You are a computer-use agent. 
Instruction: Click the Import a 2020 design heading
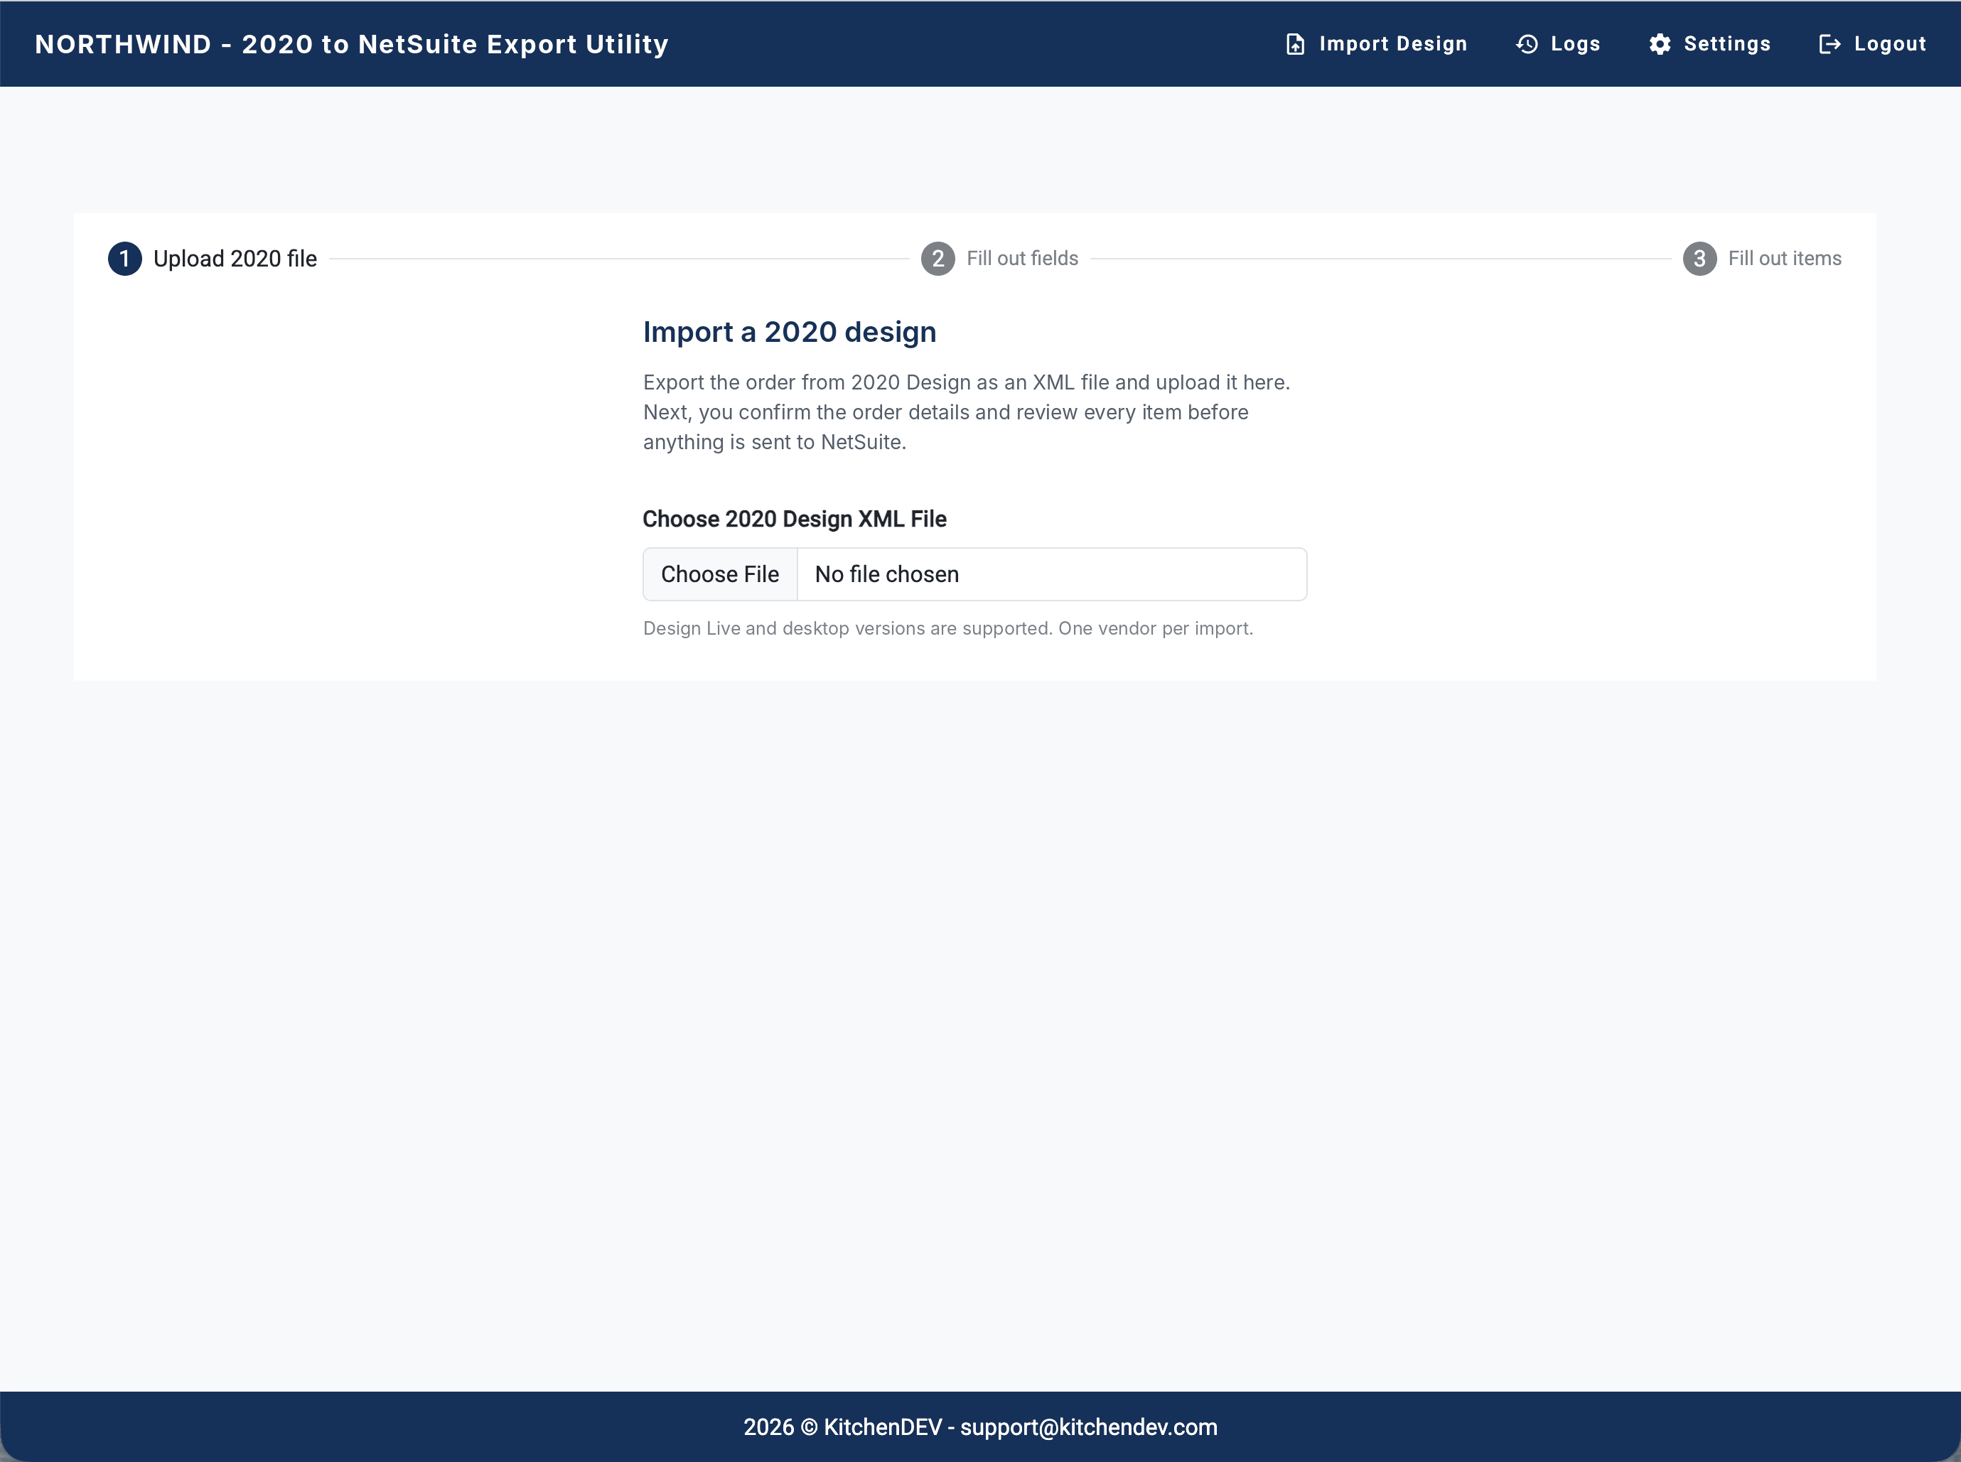point(790,332)
